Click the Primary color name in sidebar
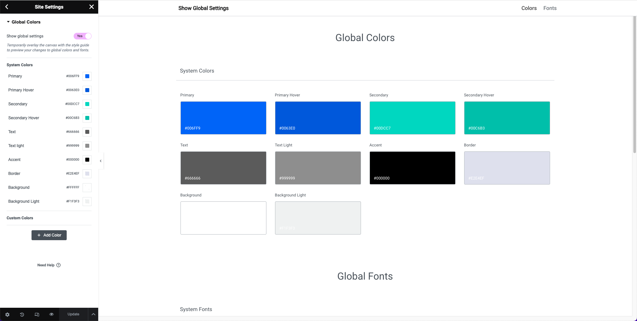The height and width of the screenshot is (321, 637). pyautogui.click(x=15, y=76)
